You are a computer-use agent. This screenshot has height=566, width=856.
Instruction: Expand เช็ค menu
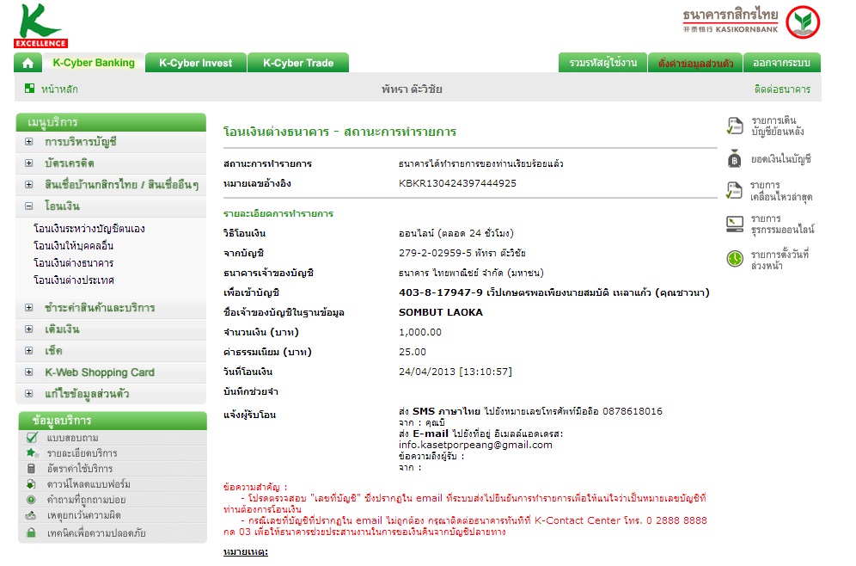29,351
